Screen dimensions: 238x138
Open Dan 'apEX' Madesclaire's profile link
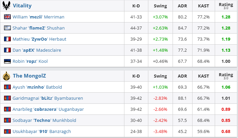(37, 50)
